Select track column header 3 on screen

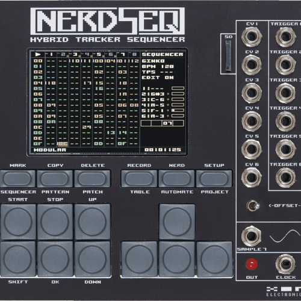click(75, 54)
